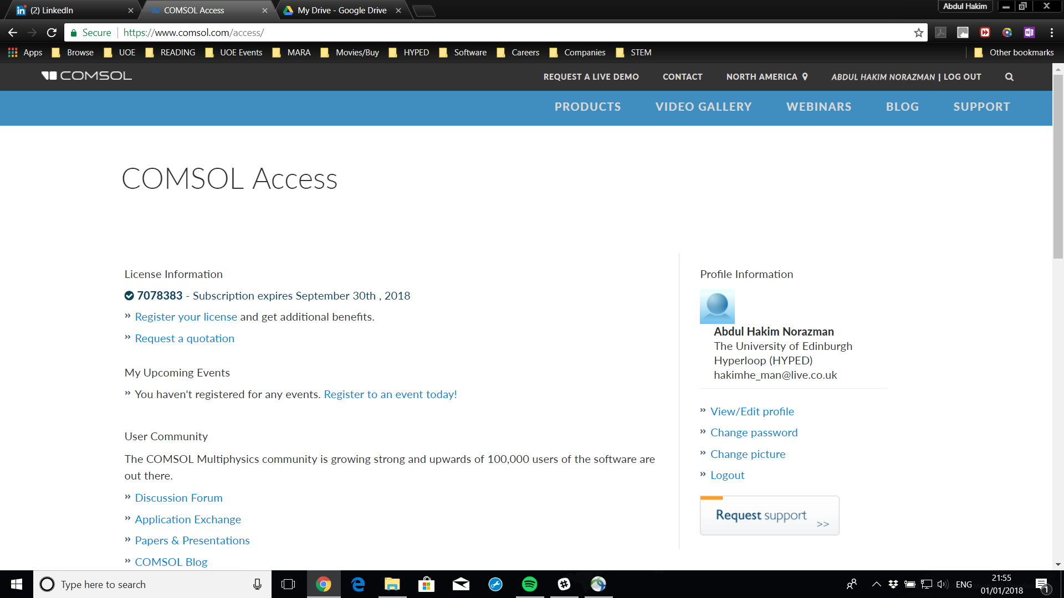Screen dimensions: 1064x598
Task: Expand Other bookmarks folder
Action: click(x=1014, y=53)
